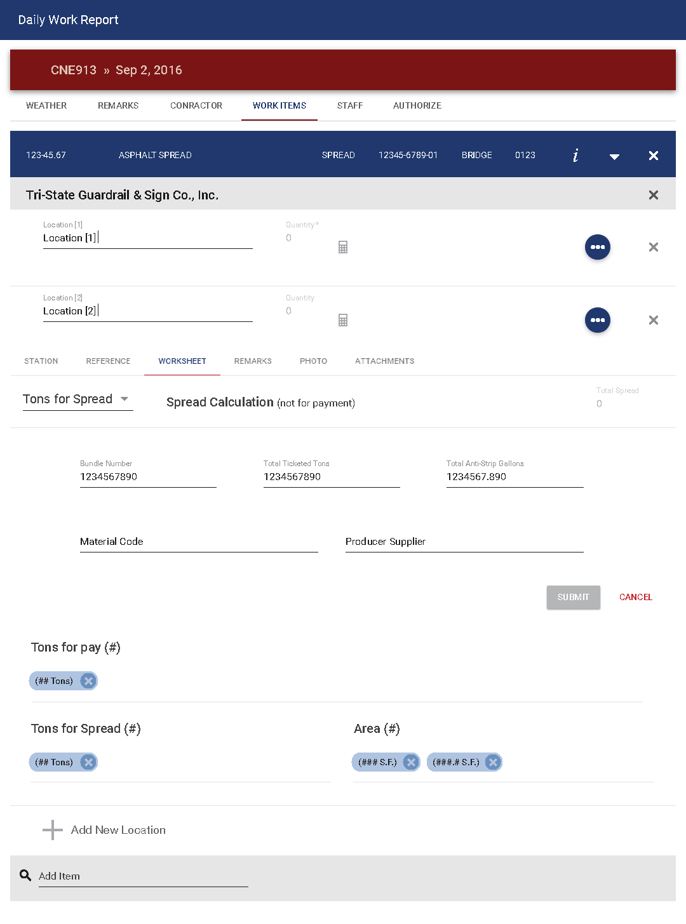Remove the Tons for Spread chip
686x924 pixels.
pos(88,762)
